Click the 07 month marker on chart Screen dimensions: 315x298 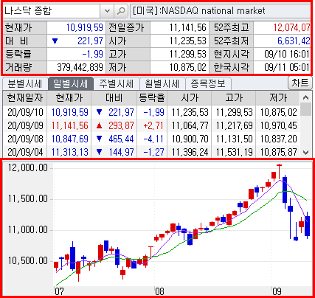59,291
